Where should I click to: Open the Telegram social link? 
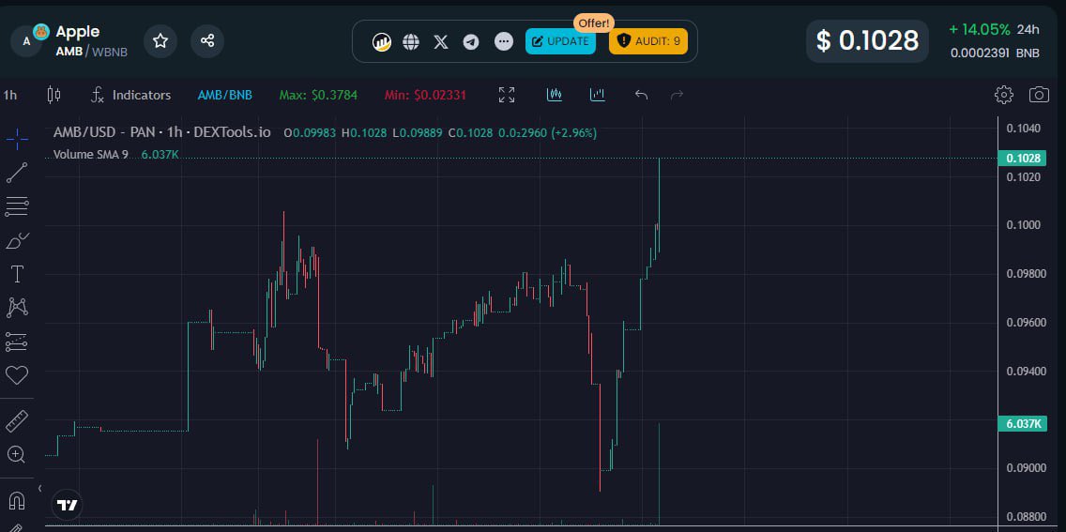coord(471,42)
